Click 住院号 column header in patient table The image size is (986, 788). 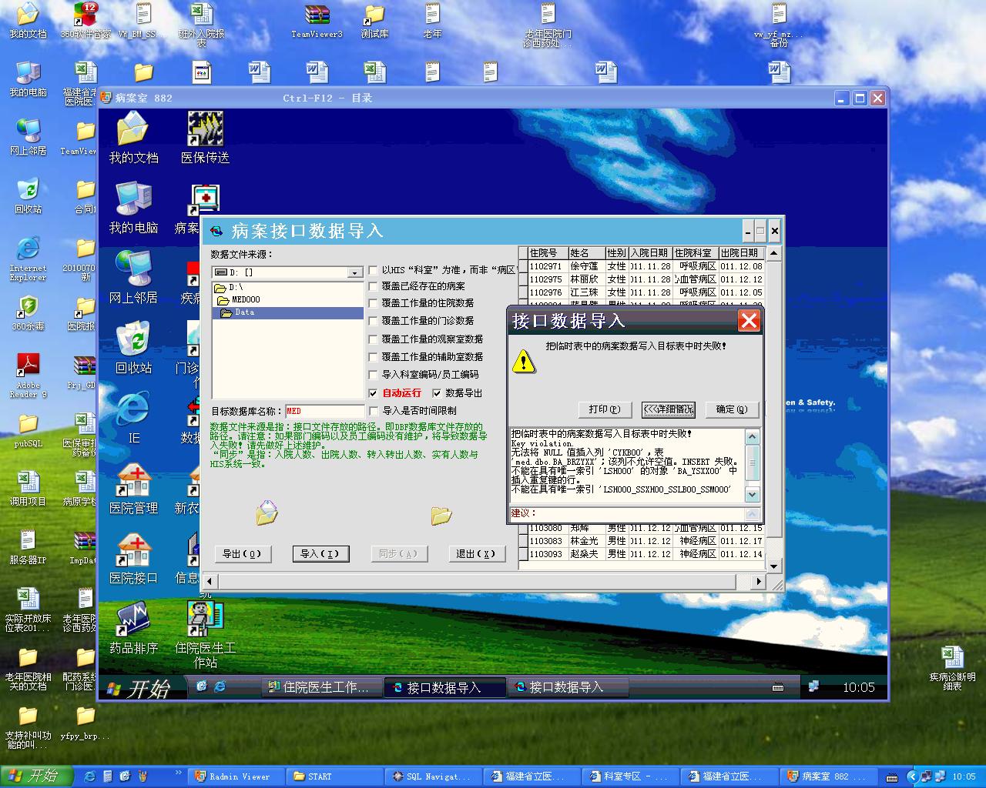pyautogui.click(x=548, y=253)
